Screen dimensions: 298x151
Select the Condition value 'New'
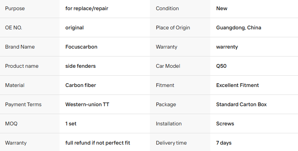pos(222,8)
